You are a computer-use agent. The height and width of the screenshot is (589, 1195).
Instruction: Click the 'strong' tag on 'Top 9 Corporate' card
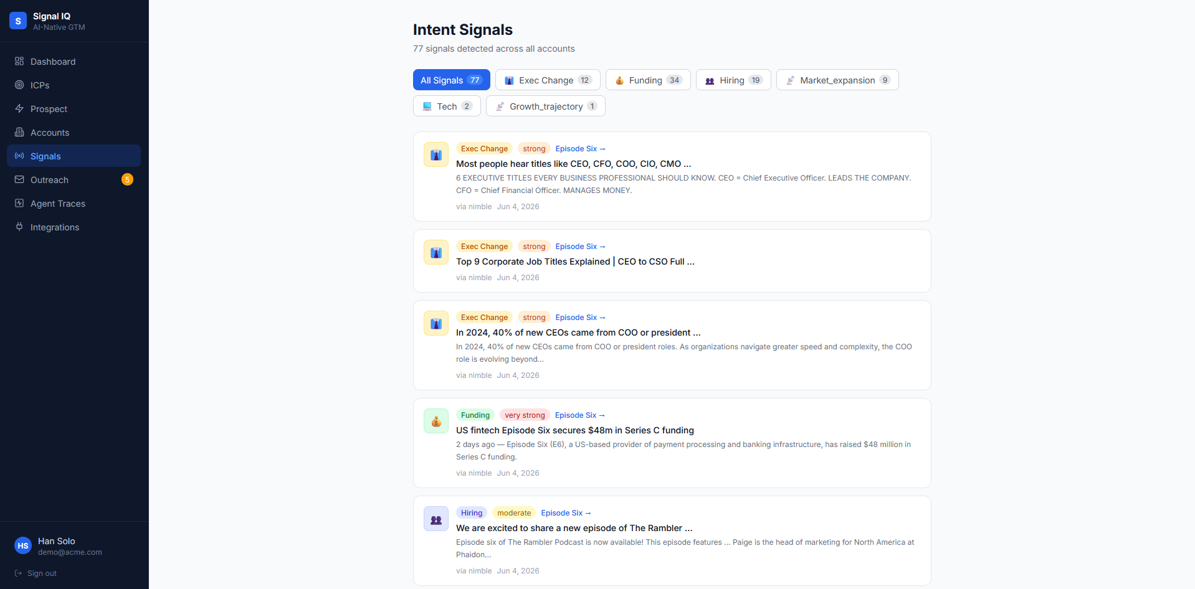point(534,247)
